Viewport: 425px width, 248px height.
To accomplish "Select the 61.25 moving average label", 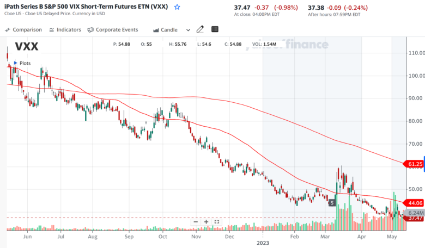I will tap(414, 164).
